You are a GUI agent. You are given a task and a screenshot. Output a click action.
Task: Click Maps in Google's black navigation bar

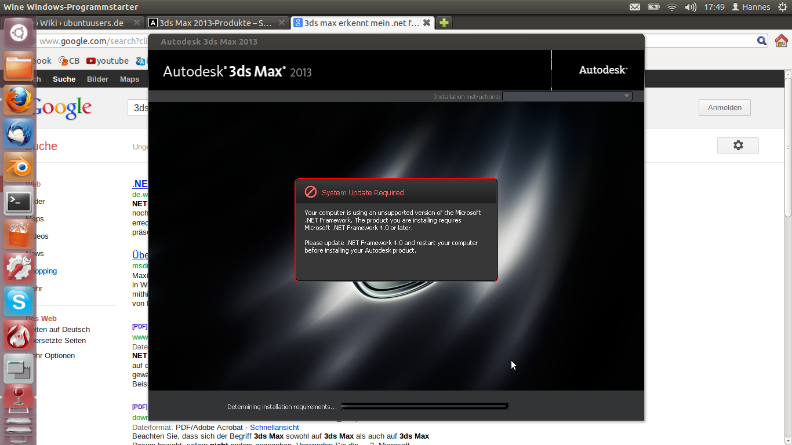[x=129, y=79]
